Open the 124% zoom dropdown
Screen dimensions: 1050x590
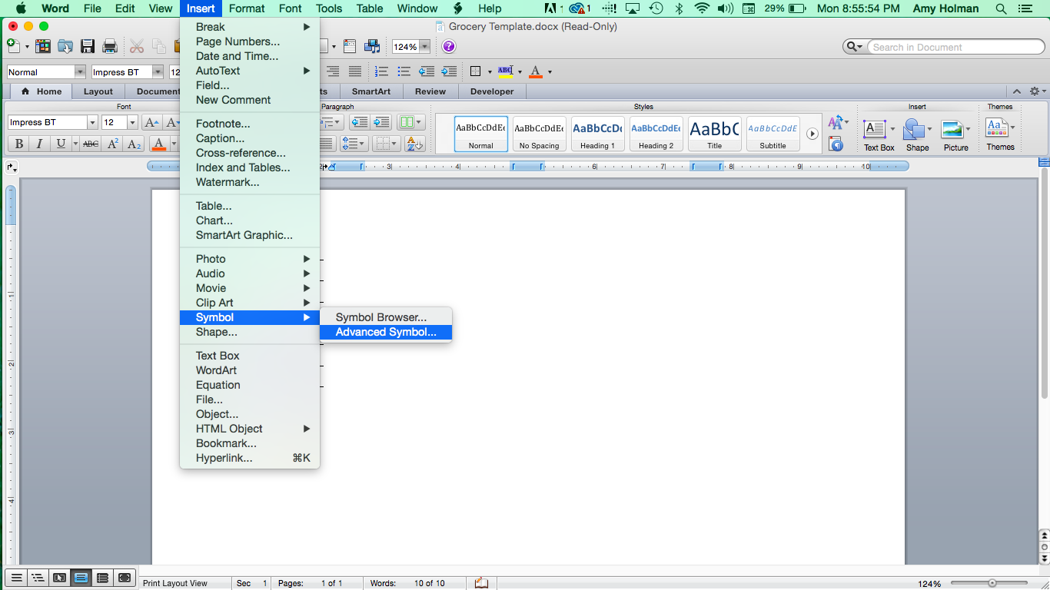424,46
